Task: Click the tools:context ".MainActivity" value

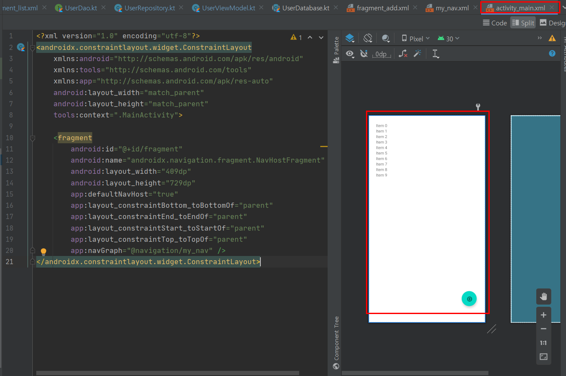Action: (x=146, y=115)
